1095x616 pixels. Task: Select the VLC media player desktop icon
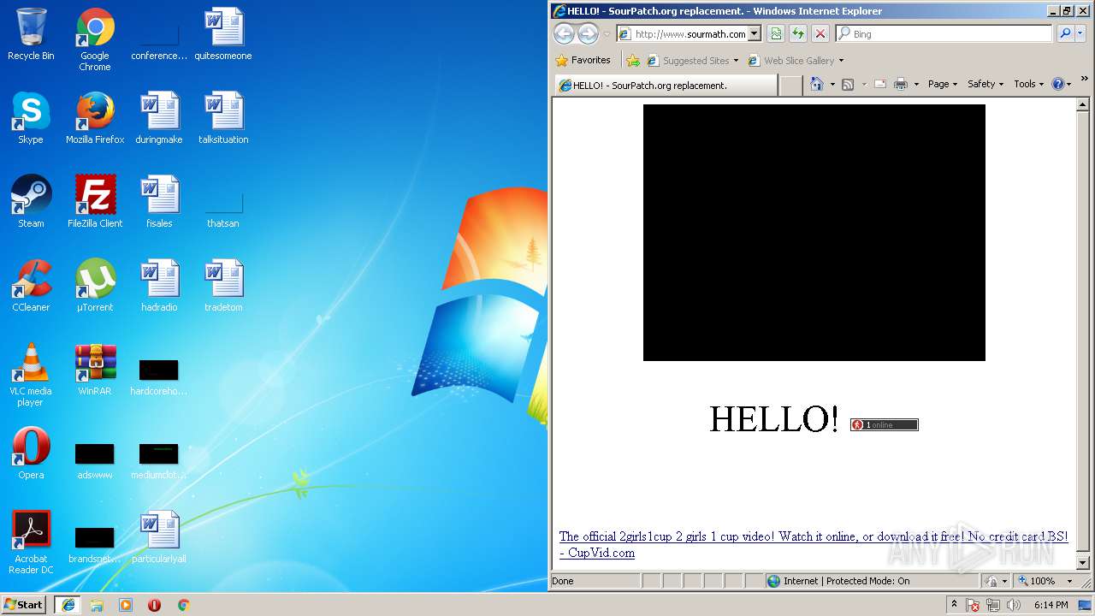click(31, 375)
